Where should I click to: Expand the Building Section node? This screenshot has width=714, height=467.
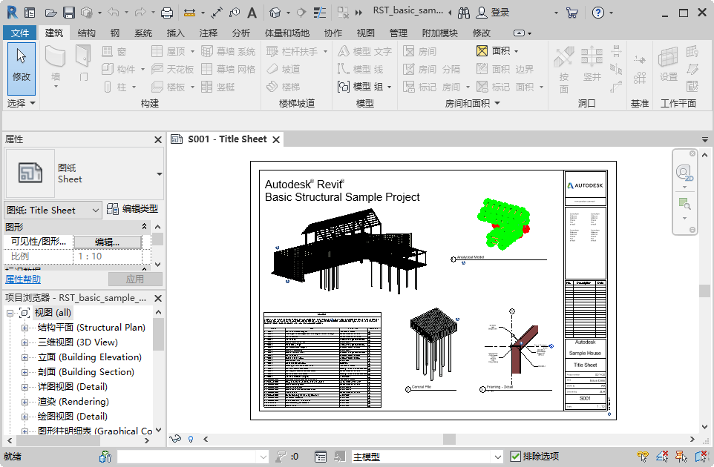click(24, 372)
